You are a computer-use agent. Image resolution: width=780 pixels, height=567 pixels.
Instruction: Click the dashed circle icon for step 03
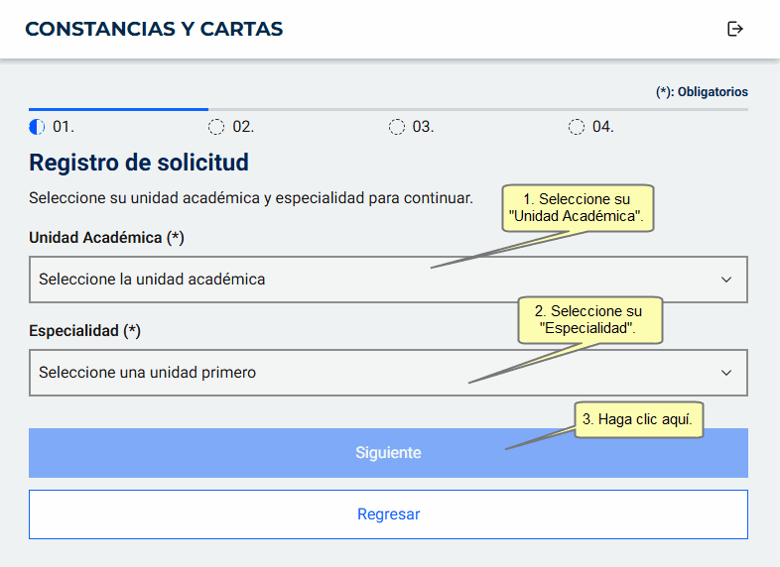[396, 127]
